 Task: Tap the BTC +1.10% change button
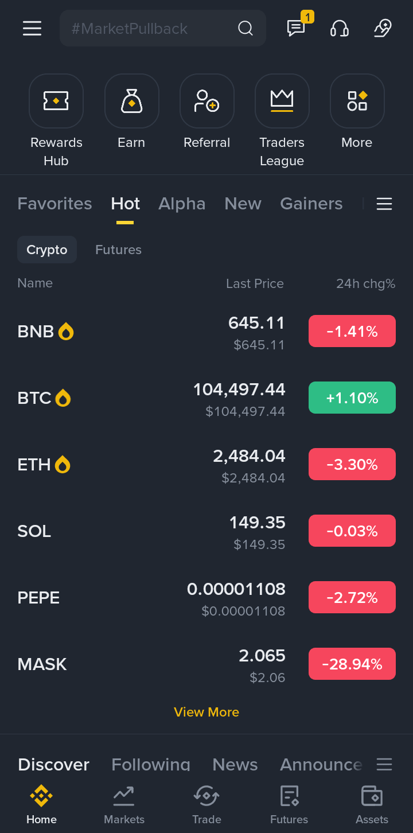[x=352, y=398]
